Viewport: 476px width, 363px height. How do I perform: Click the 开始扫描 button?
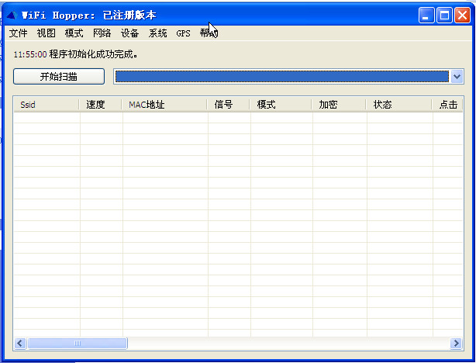coord(59,77)
